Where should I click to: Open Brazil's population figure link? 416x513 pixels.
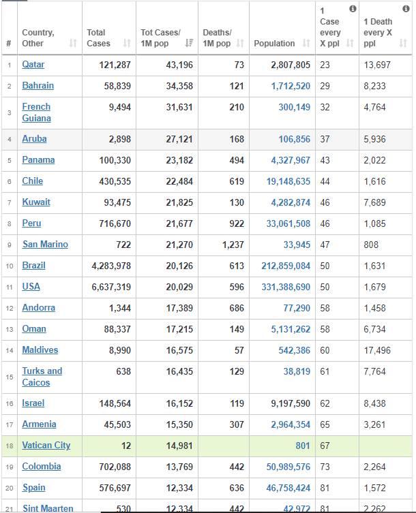click(x=286, y=266)
